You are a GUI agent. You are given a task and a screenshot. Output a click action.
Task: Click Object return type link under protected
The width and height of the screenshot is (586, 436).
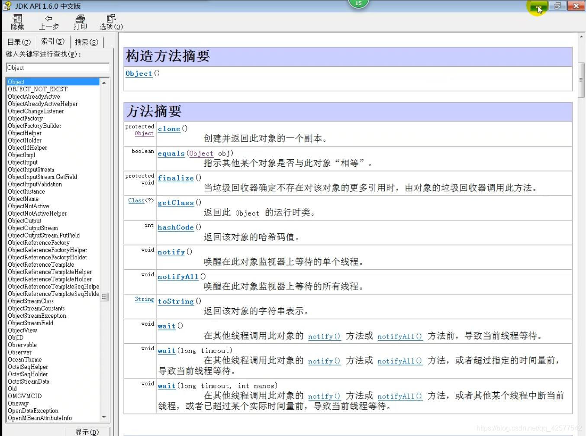pyautogui.click(x=144, y=133)
